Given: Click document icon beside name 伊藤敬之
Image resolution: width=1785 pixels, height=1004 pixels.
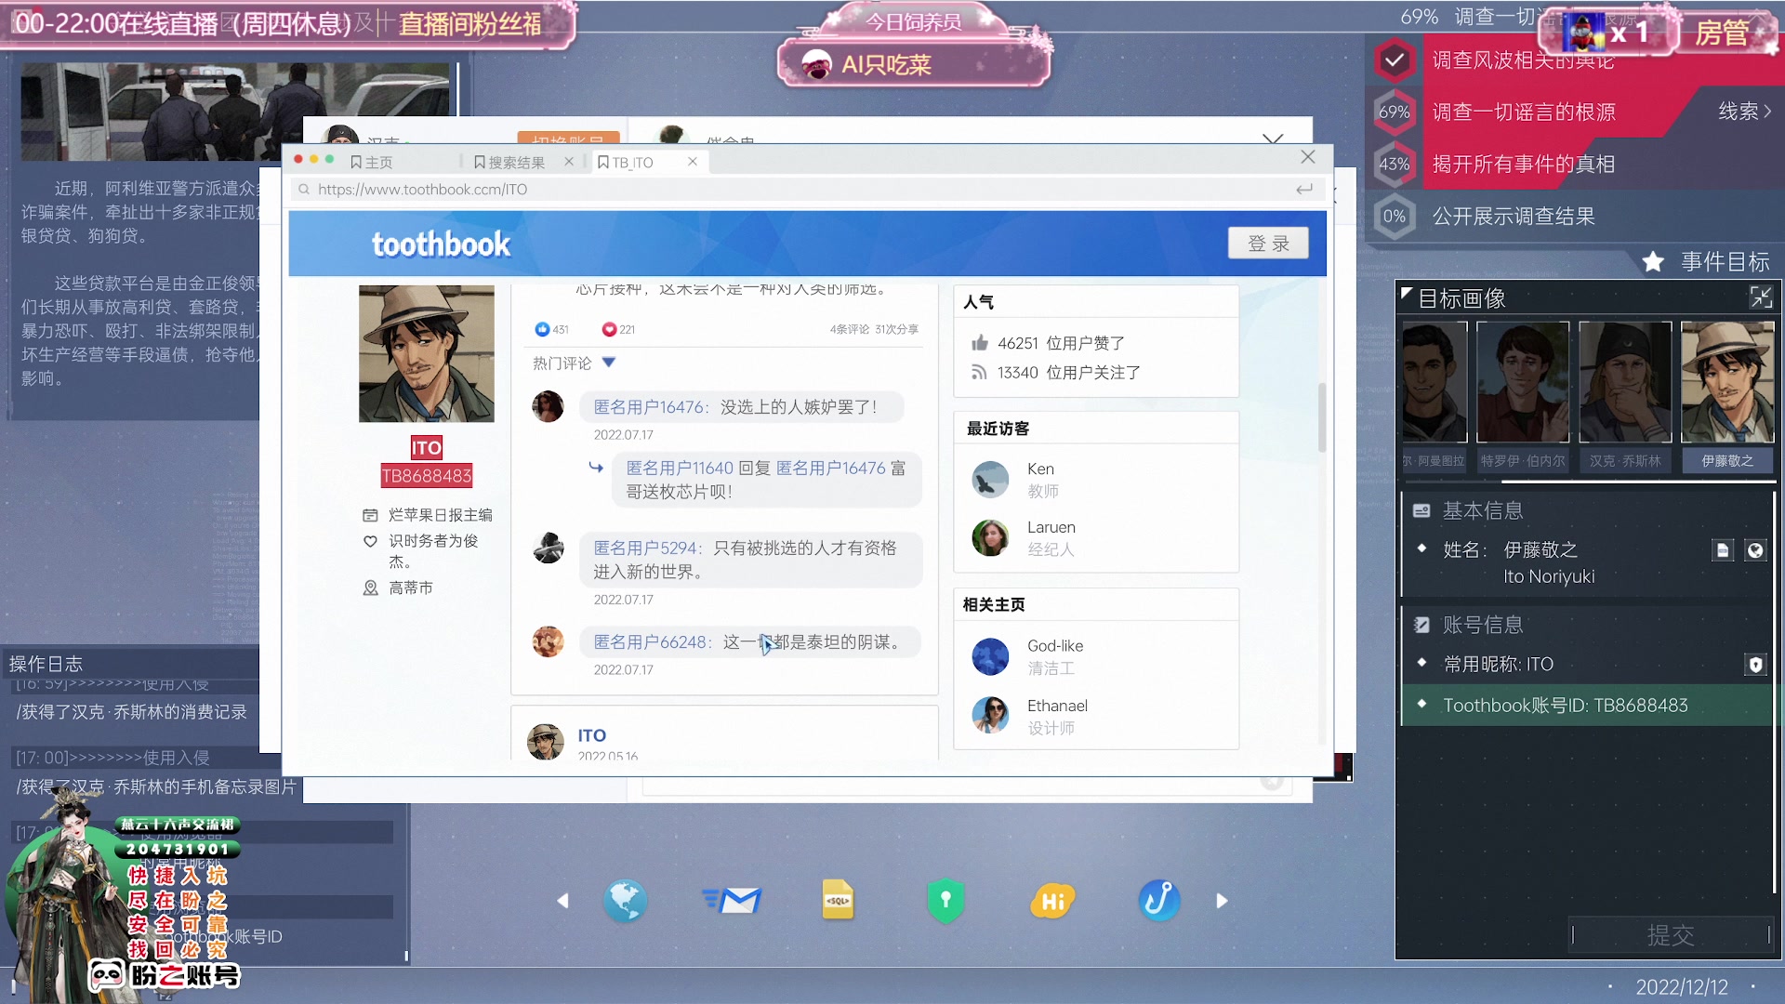Looking at the screenshot, I should pos(1723,550).
